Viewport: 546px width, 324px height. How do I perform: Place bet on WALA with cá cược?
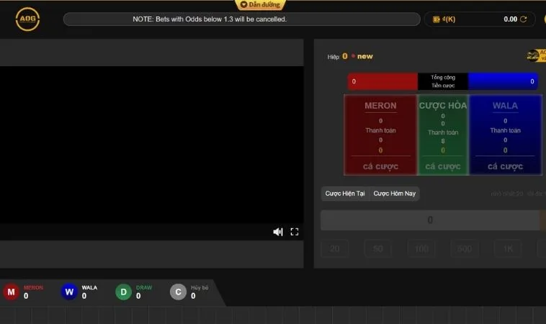(505, 166)
